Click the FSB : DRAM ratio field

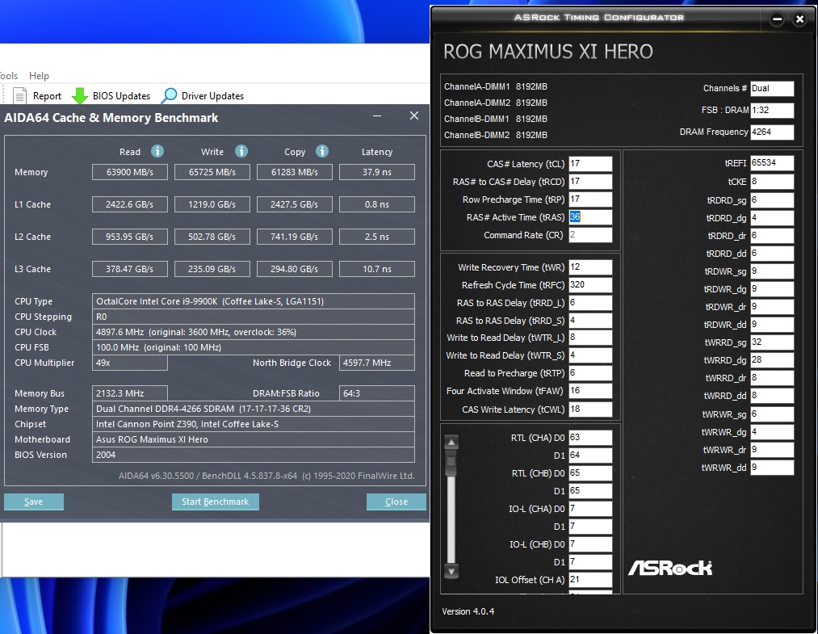(772, 110)
